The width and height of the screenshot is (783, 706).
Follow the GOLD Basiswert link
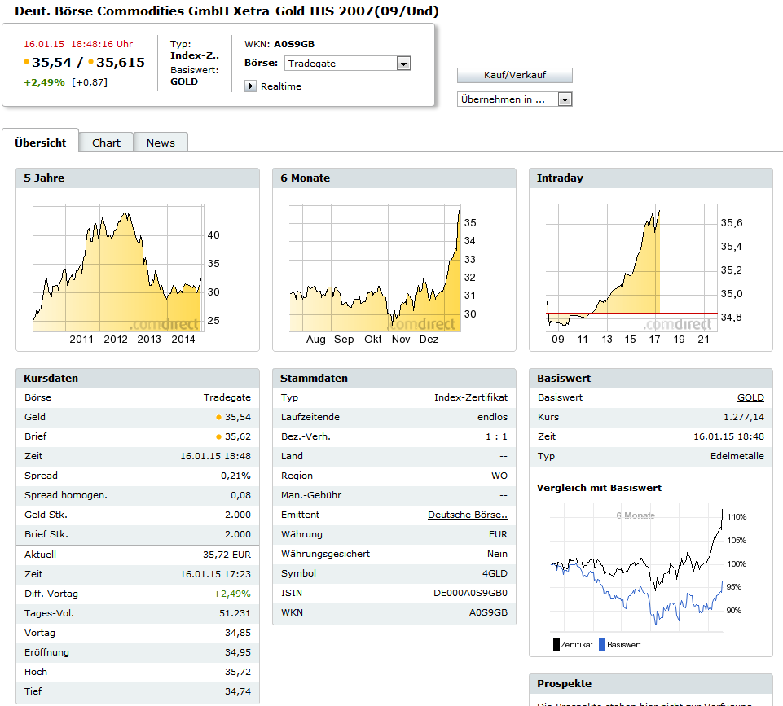coord(750,398)
